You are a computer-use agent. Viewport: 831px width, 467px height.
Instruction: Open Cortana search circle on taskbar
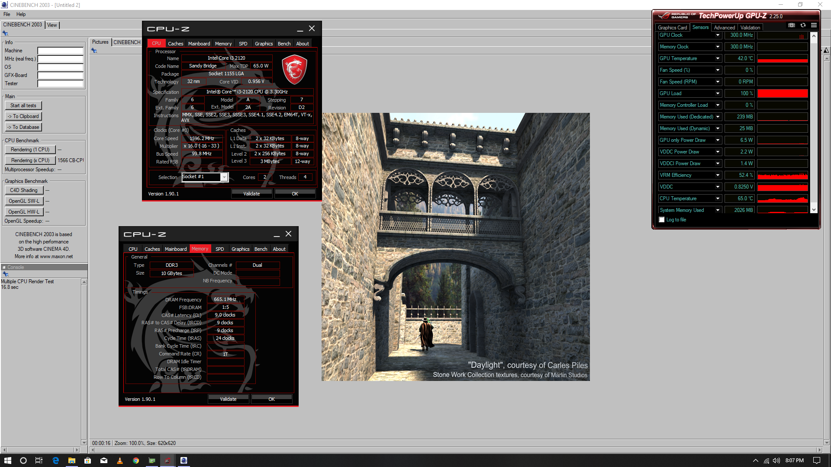[23, 461]
